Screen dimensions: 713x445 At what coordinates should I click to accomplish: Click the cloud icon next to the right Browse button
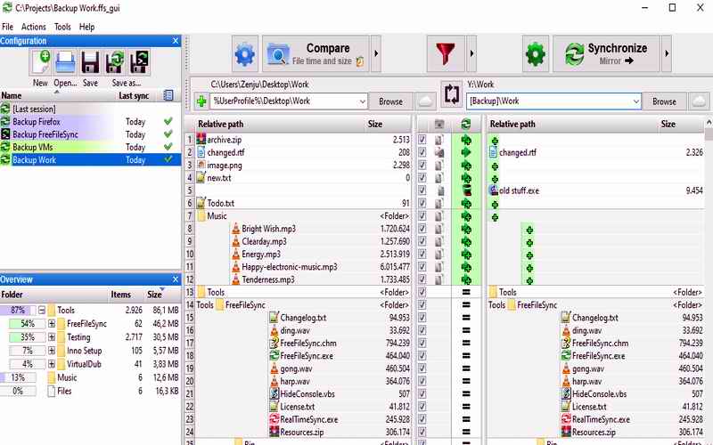click(x=699, y=101)
